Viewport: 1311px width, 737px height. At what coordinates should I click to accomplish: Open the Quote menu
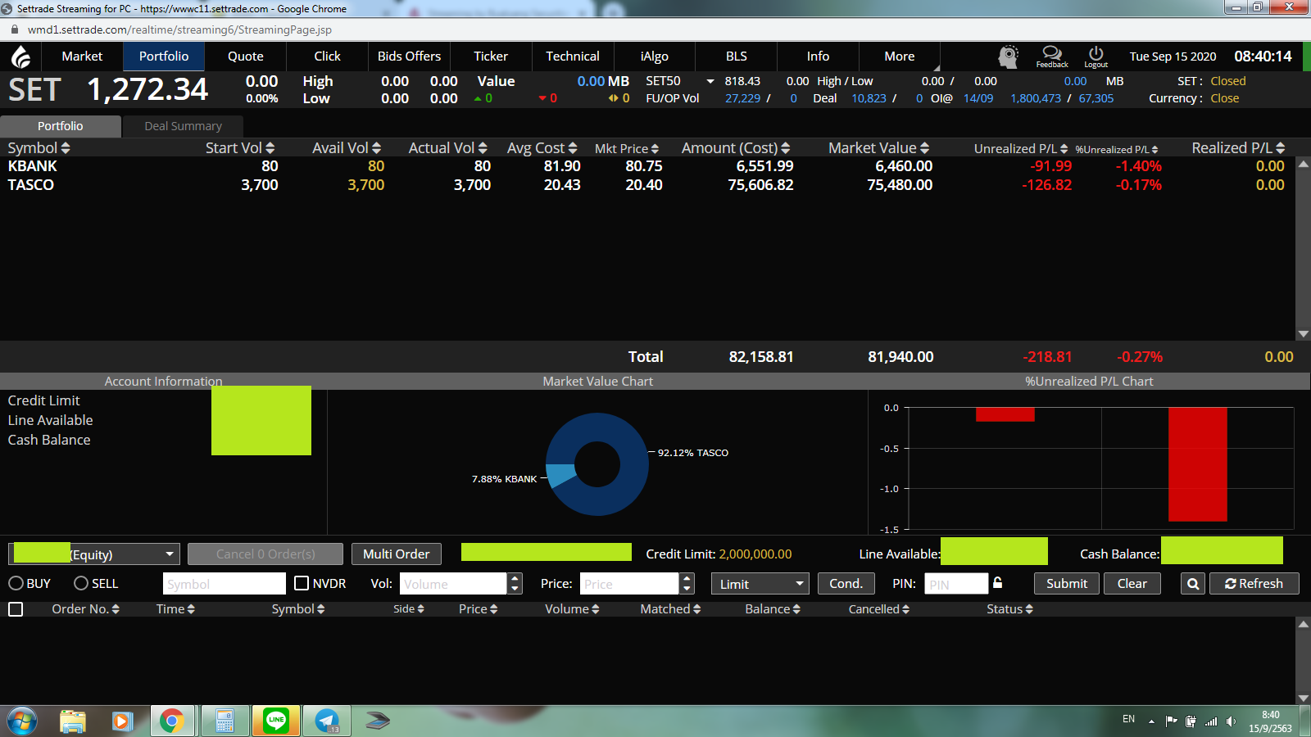(246, 57)
